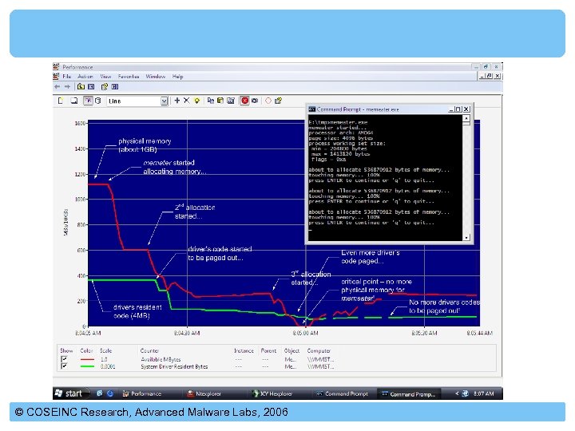Screen dimensions: 575x431
Task: Click the Delete counter X icon
Action: (187, 100)
